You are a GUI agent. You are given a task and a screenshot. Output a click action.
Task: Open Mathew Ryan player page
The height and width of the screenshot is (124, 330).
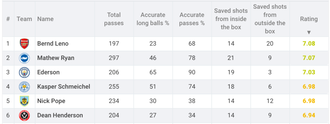(56, 58)
